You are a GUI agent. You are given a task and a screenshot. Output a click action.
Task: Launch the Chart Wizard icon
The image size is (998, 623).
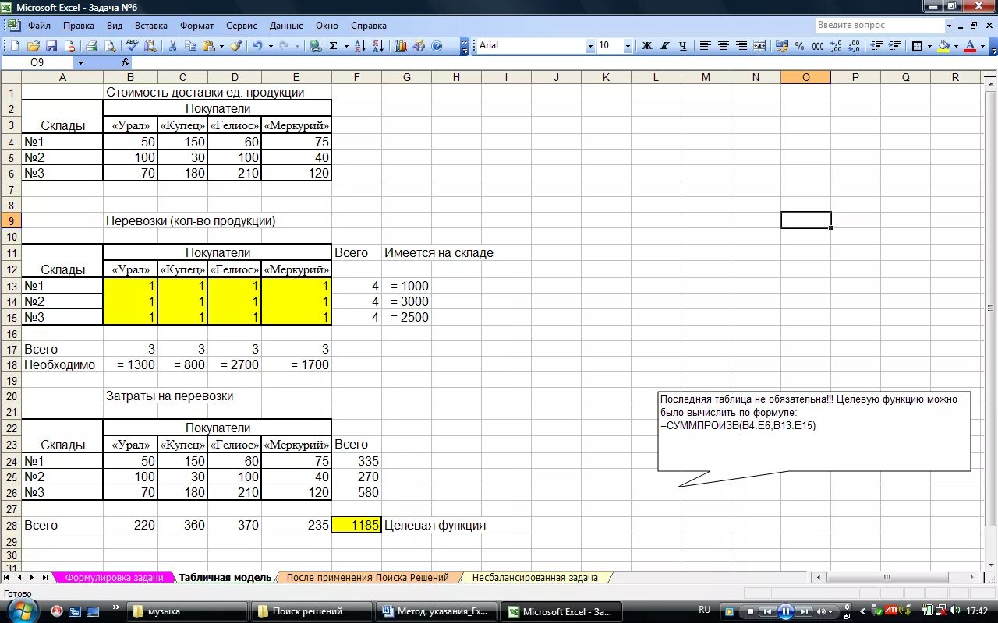click(x=401, y=46)
